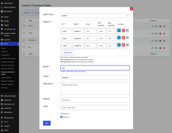Tick the file row checkbox in table
Viewport: 172px width, 133px height.
click(x=24, y=47)
